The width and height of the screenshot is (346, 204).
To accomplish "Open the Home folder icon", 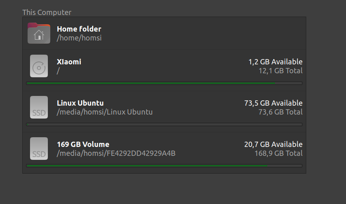I will (x=39, y=33).
